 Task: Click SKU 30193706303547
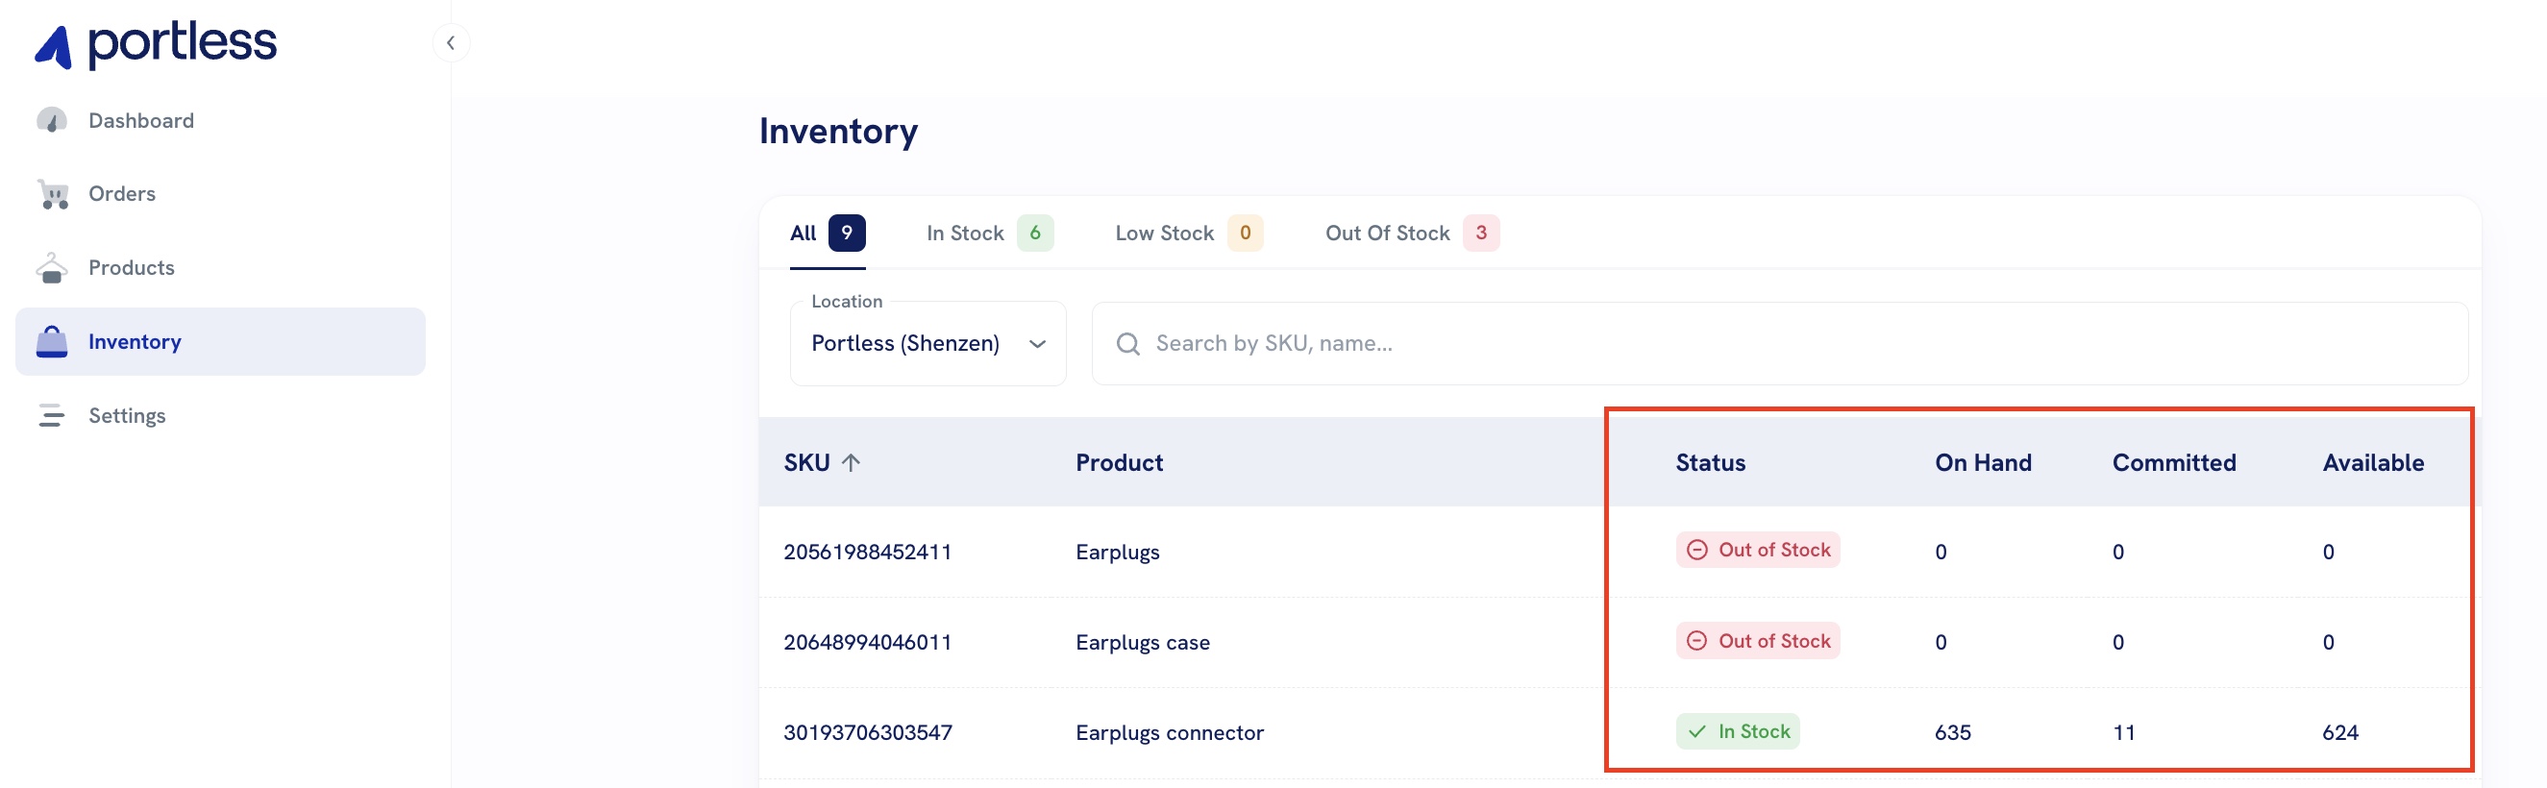pos(868,732)
